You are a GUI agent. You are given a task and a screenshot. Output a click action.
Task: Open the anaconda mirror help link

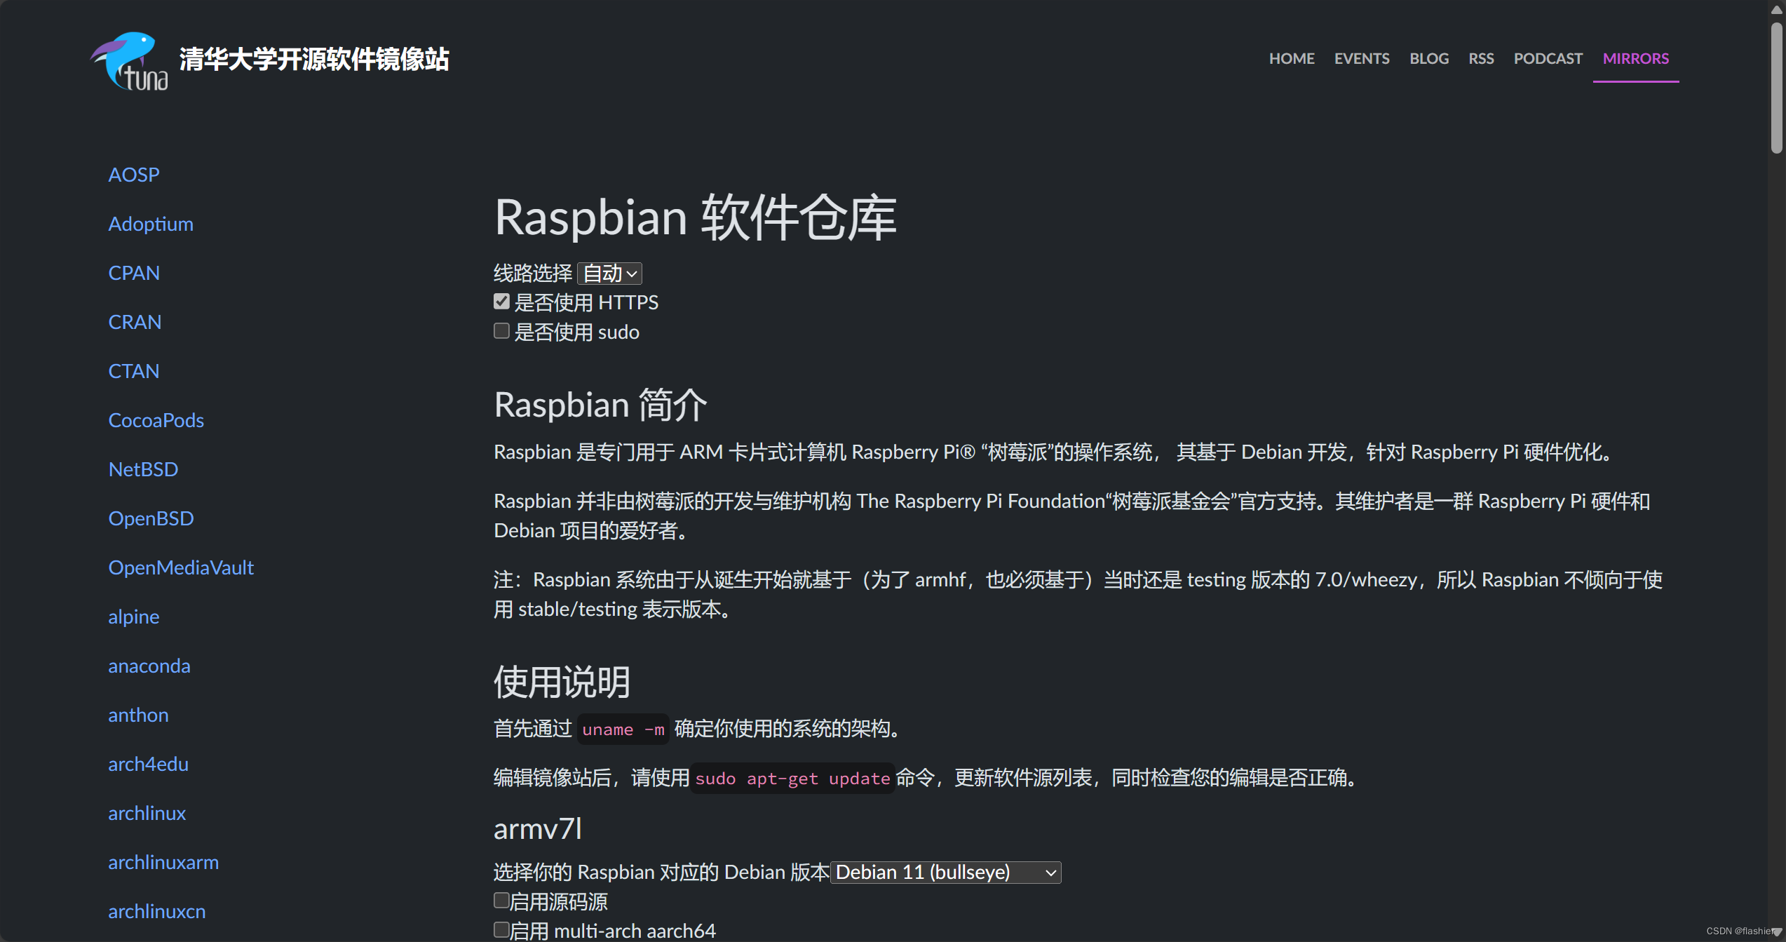tap(149, 665)
